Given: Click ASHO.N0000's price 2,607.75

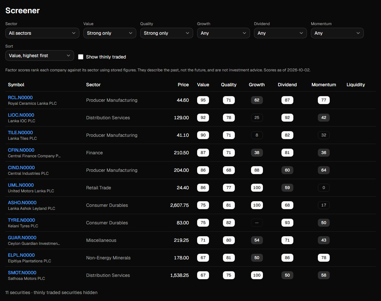Looking at the screenshot, I should pos(179,205).
